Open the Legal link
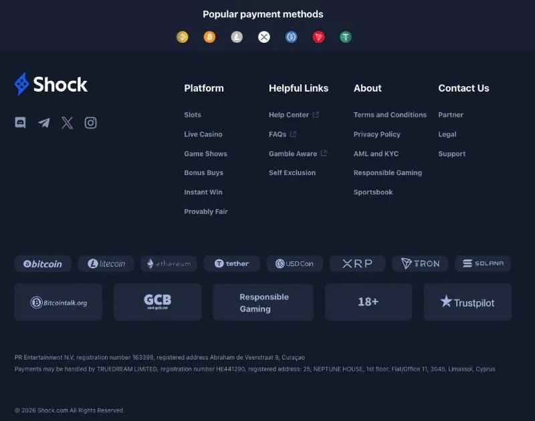The width and height of the screenshot is (535, 421). pyautogui.click(x=447, y=134)
